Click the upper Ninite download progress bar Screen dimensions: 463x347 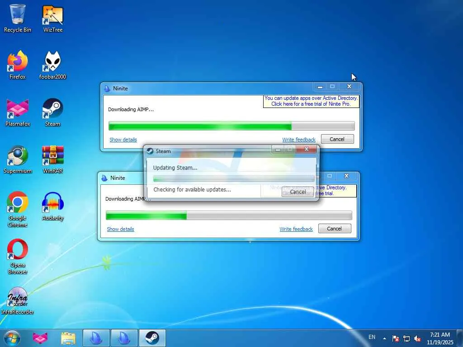click(x=231, y=126)
